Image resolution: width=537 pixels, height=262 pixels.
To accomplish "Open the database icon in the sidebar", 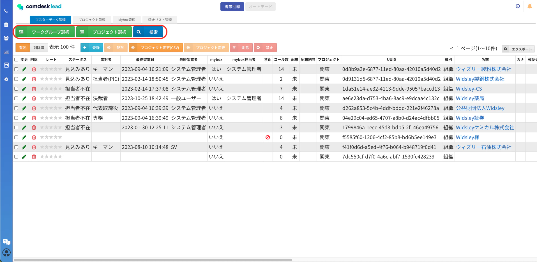I will click(x=6, y=25).
